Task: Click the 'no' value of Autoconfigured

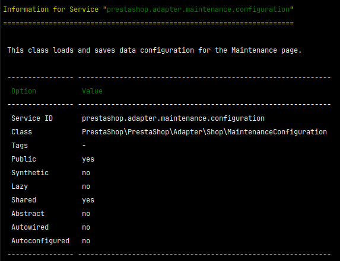Action: (x=86, y=241)
